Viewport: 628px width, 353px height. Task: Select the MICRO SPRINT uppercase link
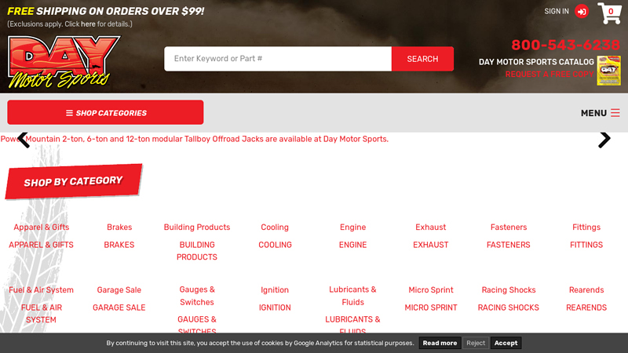pos(430,308)
